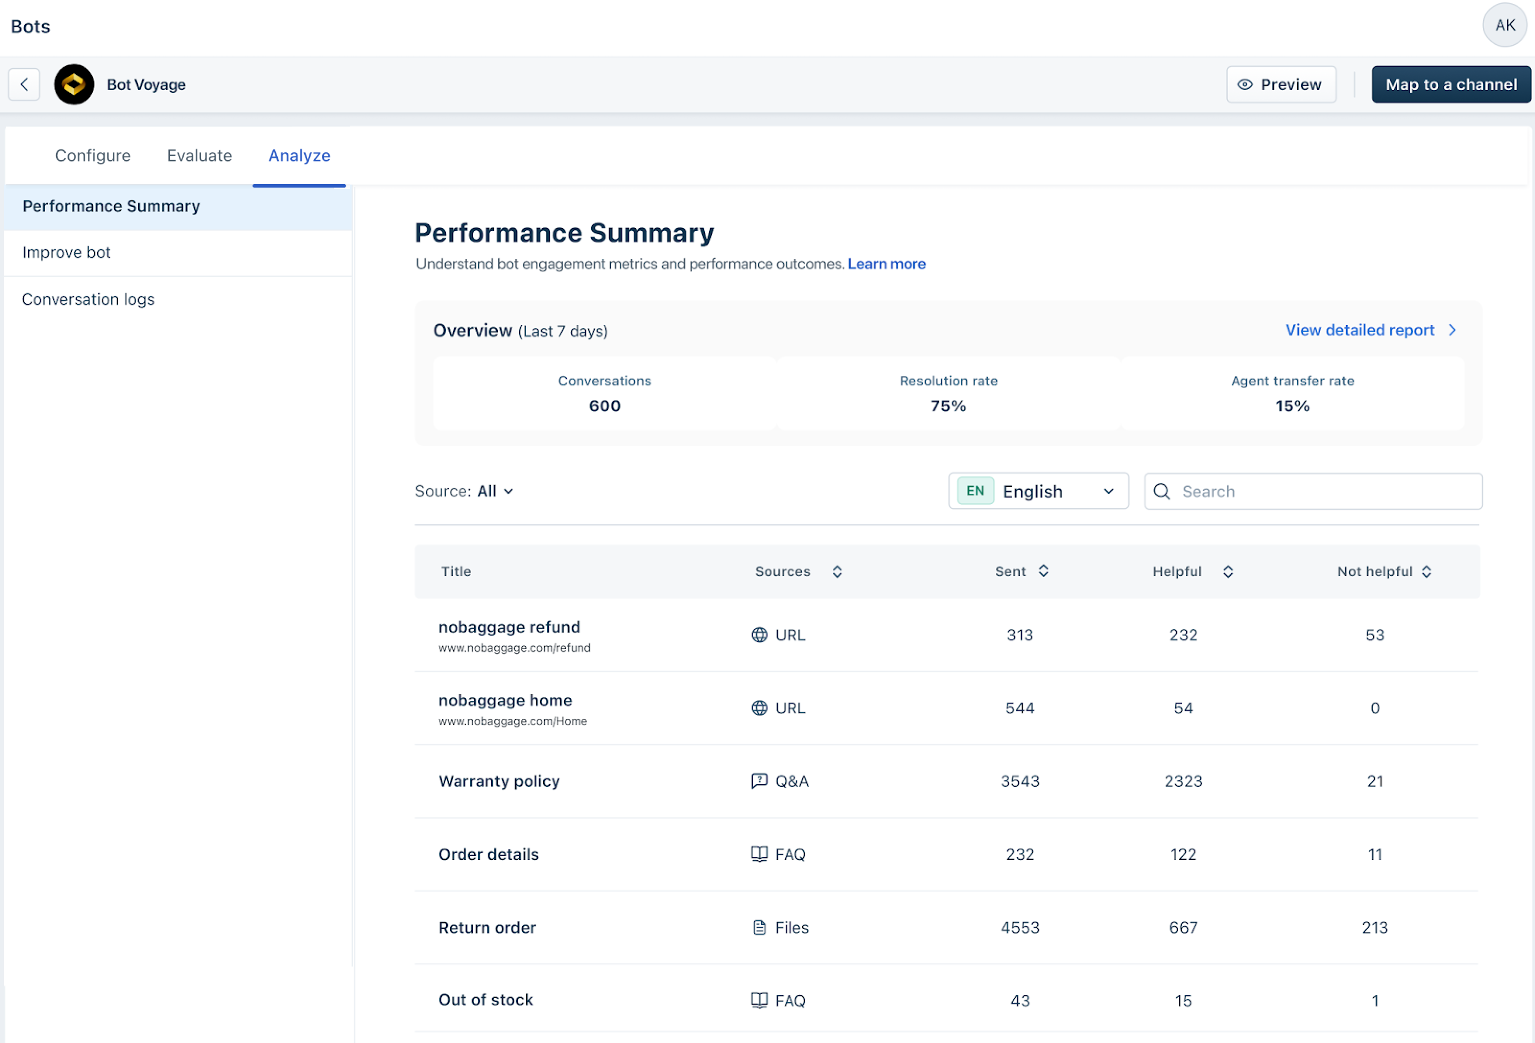This screenshot has height=1043, width=1535.
Task: Sort by Helpful column sort icon
Action: coord(1227,572)
